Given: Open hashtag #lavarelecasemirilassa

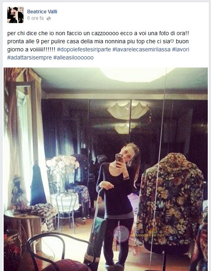Looking at the screenshot, I should tap(141, 49).
